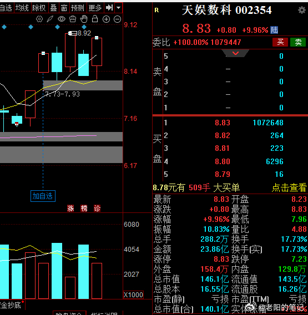Image resolution: width=308 pixels, height=315 pixels.
Task: Click the 加自选 add to watchlist button
Action: coord(43,196)
